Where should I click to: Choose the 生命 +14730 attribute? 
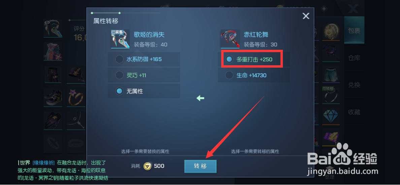[254, 75]
